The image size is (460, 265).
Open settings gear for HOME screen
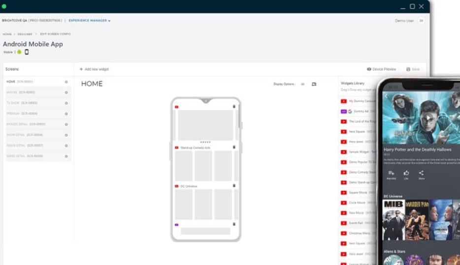[66, 82]
